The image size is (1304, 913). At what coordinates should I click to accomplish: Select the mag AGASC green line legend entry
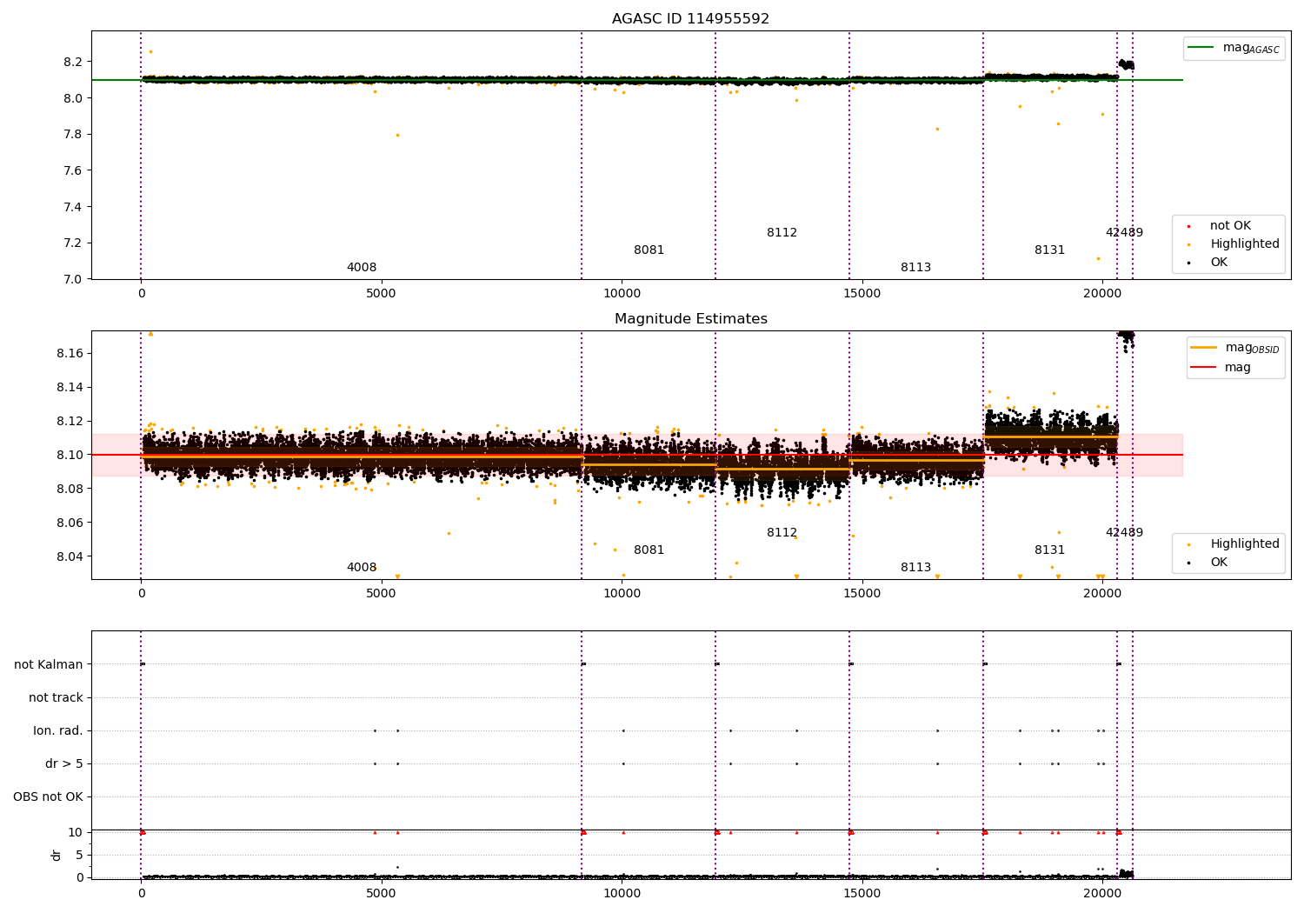[x=1234, y=48]
